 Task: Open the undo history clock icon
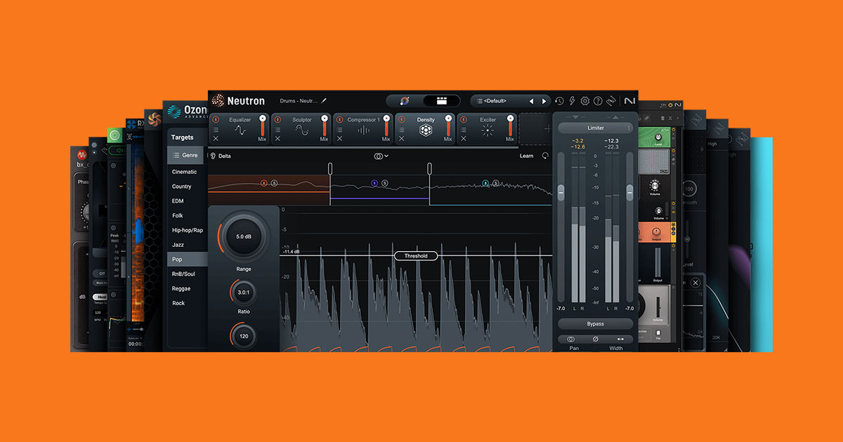click(x=559, y=101)
